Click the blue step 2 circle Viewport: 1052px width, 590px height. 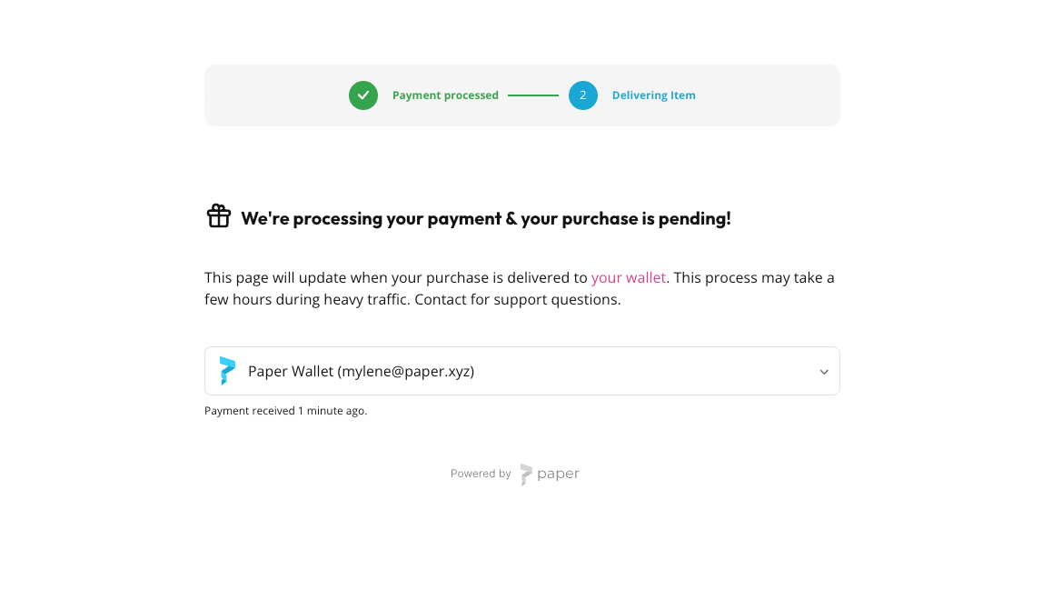[x=583, y=95]
